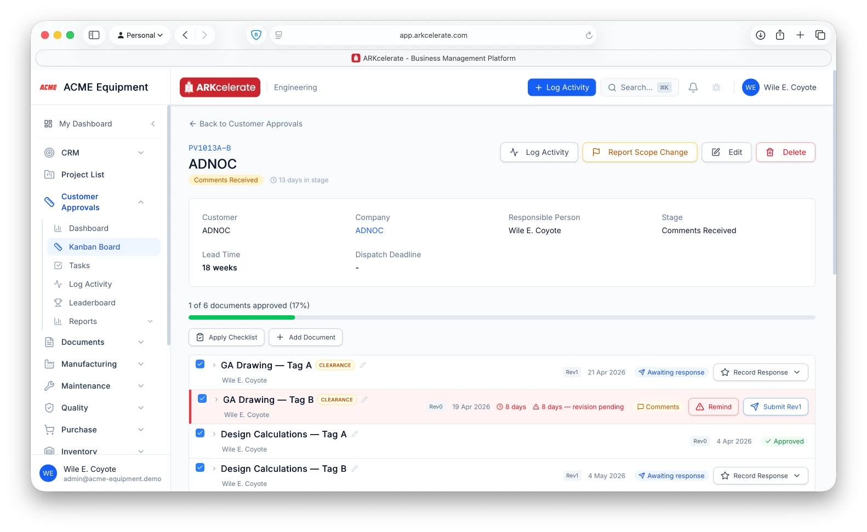This screenshot has width=867, height=532.
Task: Click the documents approved progress bar
Action: tap(502, 317)
